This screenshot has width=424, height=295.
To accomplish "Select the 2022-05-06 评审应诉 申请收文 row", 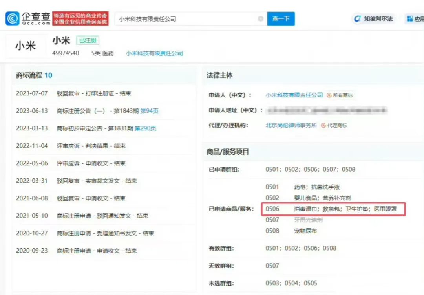I will [71, 163].
